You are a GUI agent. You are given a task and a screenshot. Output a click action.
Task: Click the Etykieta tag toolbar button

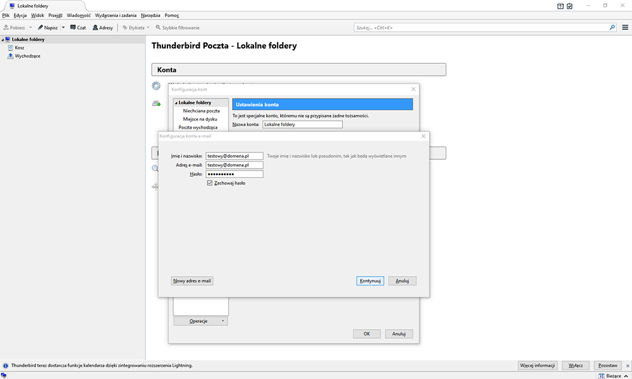tap(133, 28)
